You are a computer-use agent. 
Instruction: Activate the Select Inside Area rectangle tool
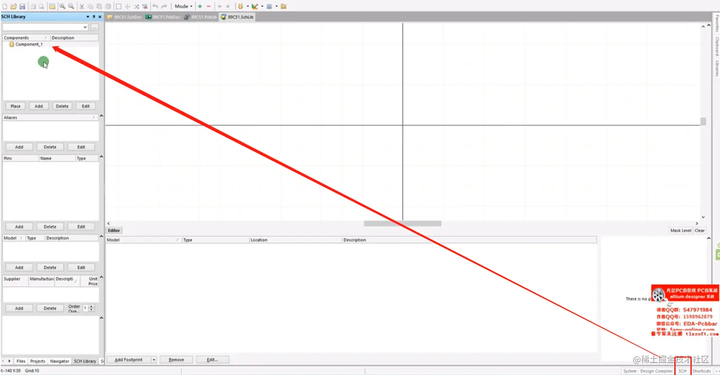click(119, 6)
